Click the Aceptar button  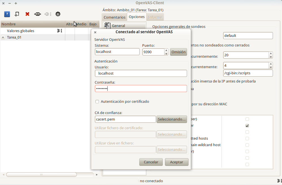coord(177,162)
